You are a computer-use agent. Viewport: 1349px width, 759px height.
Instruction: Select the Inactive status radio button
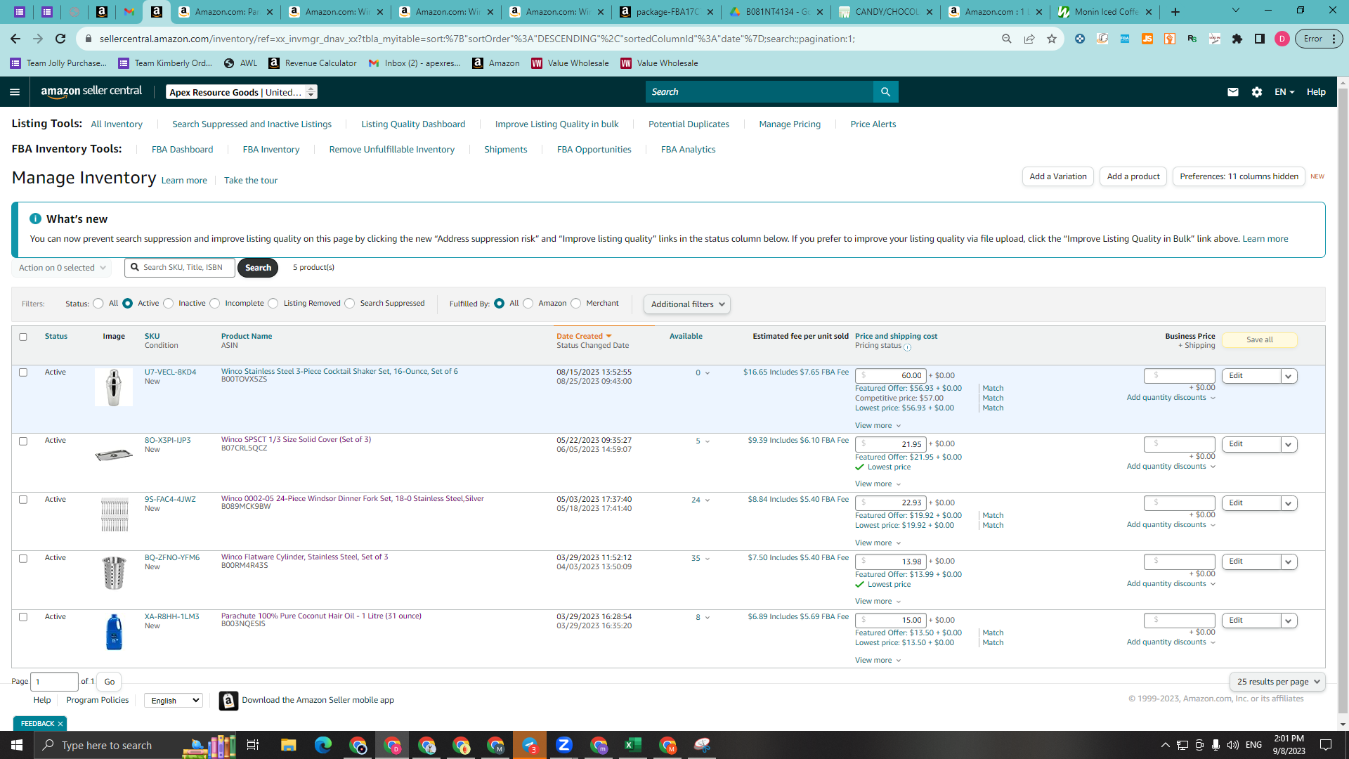pos(168,304)
